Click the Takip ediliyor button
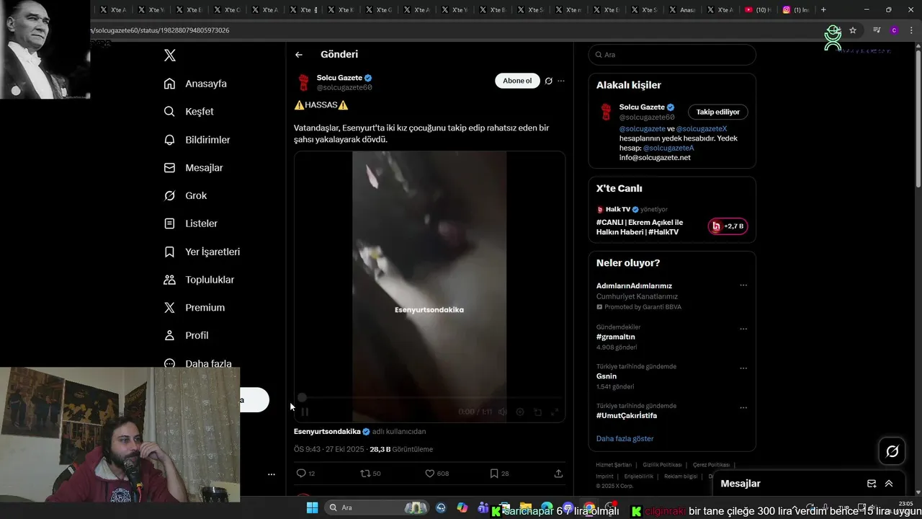Screen dimensions: 922x519 (x=717, y=112)
